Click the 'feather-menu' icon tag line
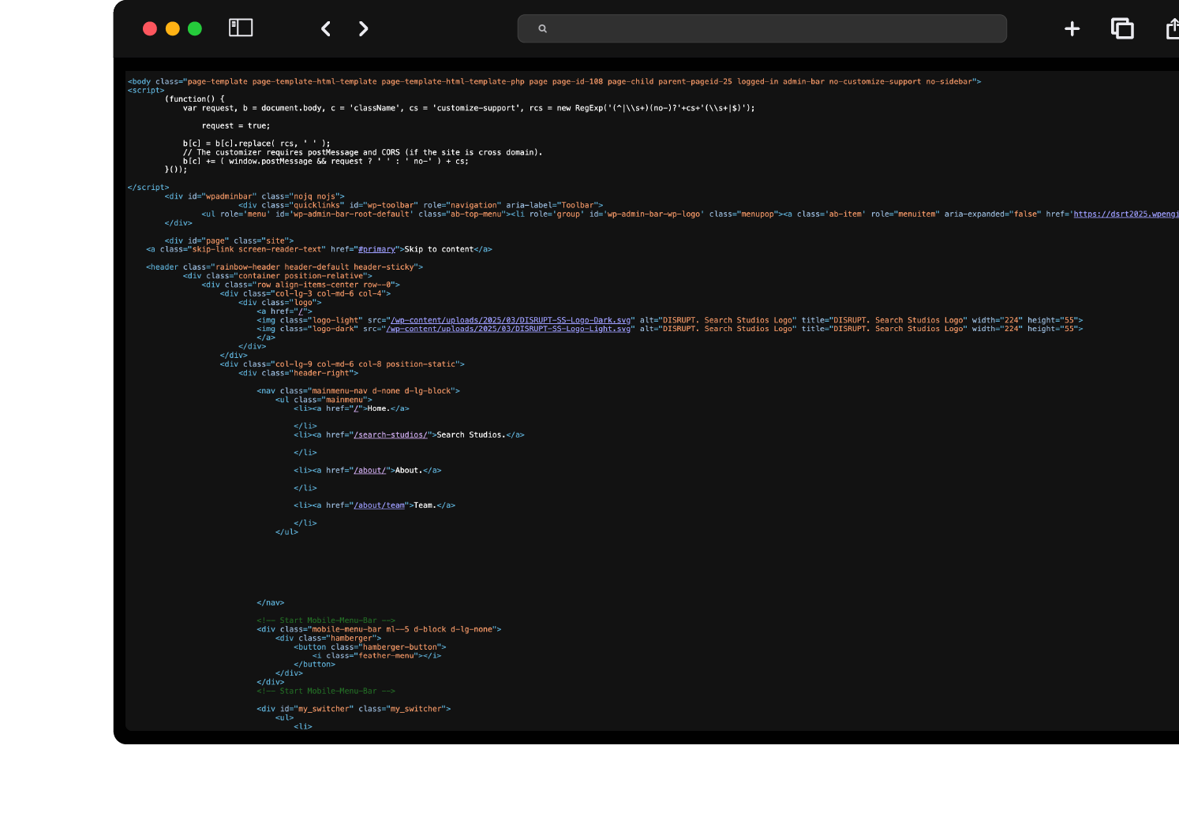The image size is (1179, 820). (x=376, y=655)
